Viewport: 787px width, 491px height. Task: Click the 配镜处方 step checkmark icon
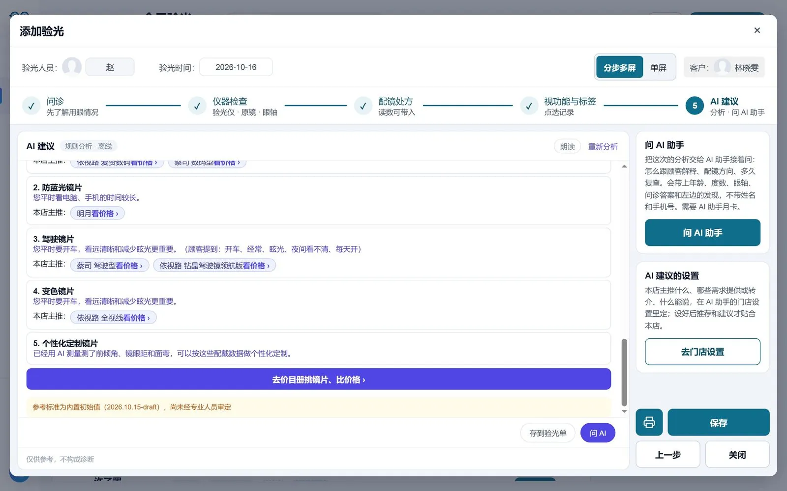363,106
